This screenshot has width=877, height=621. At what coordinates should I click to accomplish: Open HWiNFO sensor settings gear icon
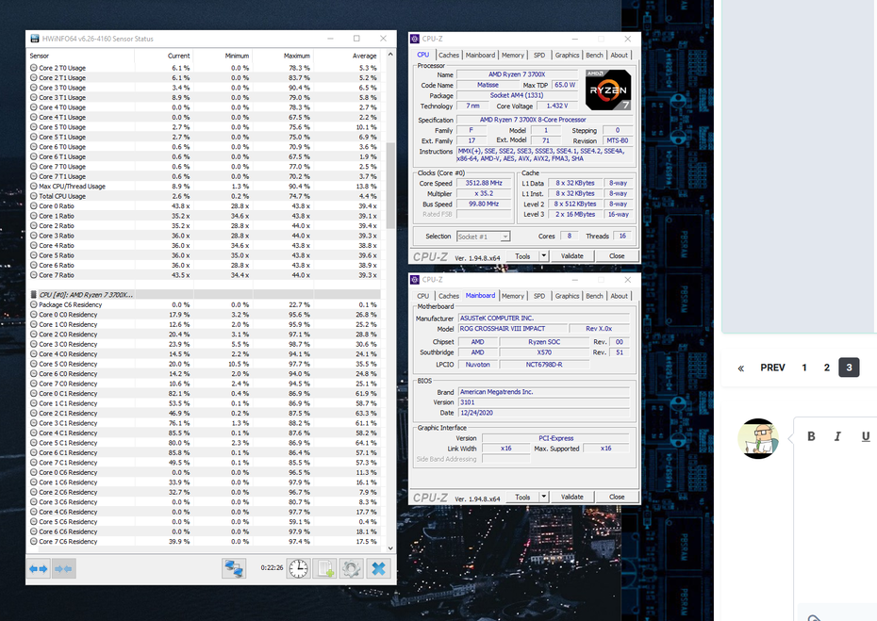pyautogui.click(x=352, y=568)
